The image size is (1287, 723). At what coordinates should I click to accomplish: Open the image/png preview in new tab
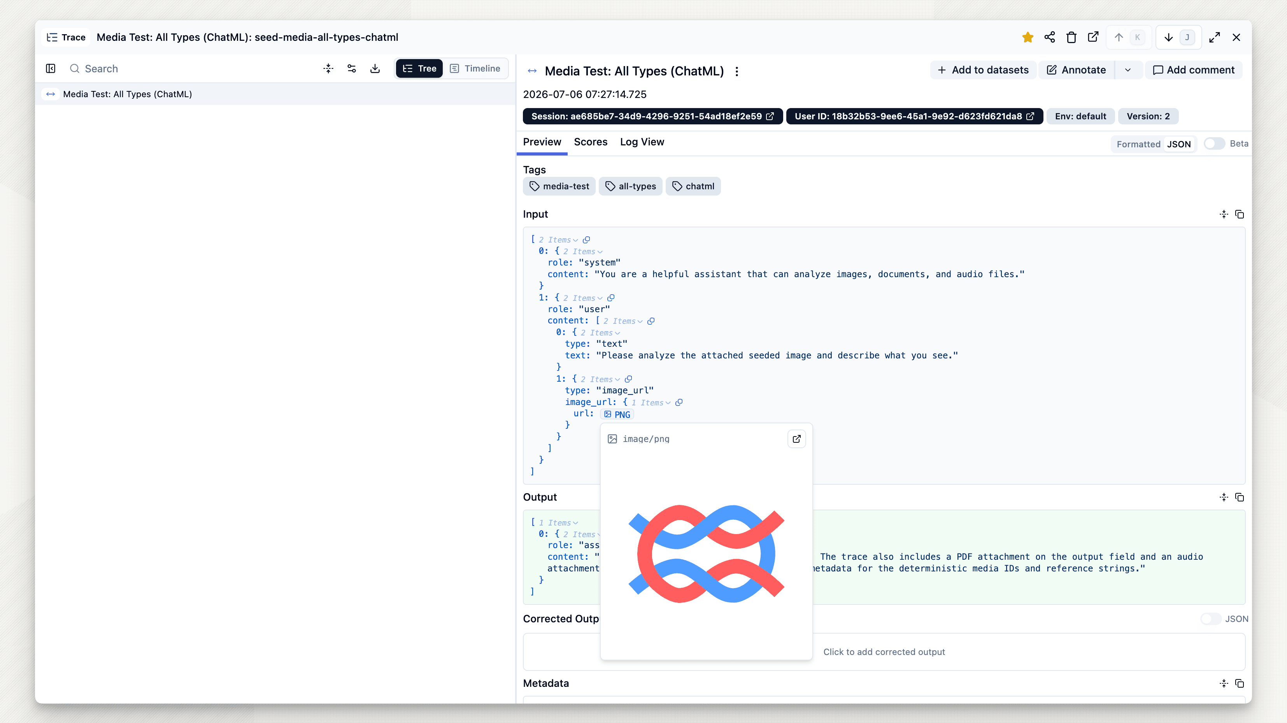click(796, 439)
